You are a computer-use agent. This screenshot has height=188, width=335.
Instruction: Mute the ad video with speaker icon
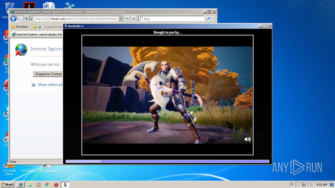[x=247, y=139]
